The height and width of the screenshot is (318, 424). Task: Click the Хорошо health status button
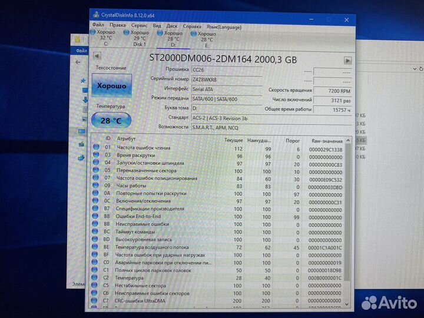(x=112, y=85)
